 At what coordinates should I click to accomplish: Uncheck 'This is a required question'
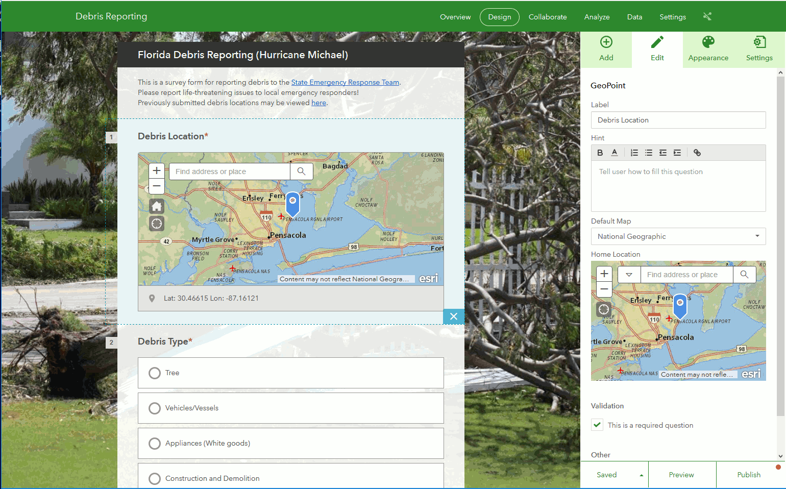tap(597, 425)
